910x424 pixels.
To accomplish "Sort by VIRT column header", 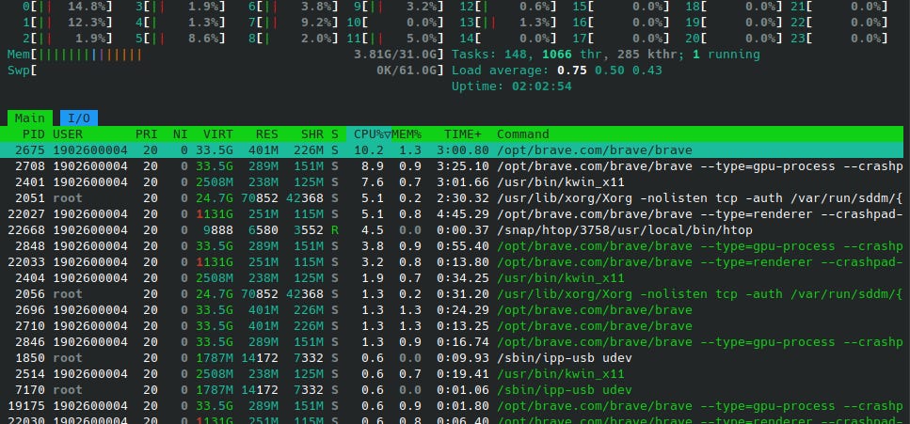I will pyautogui.click(x=218, y=134).
